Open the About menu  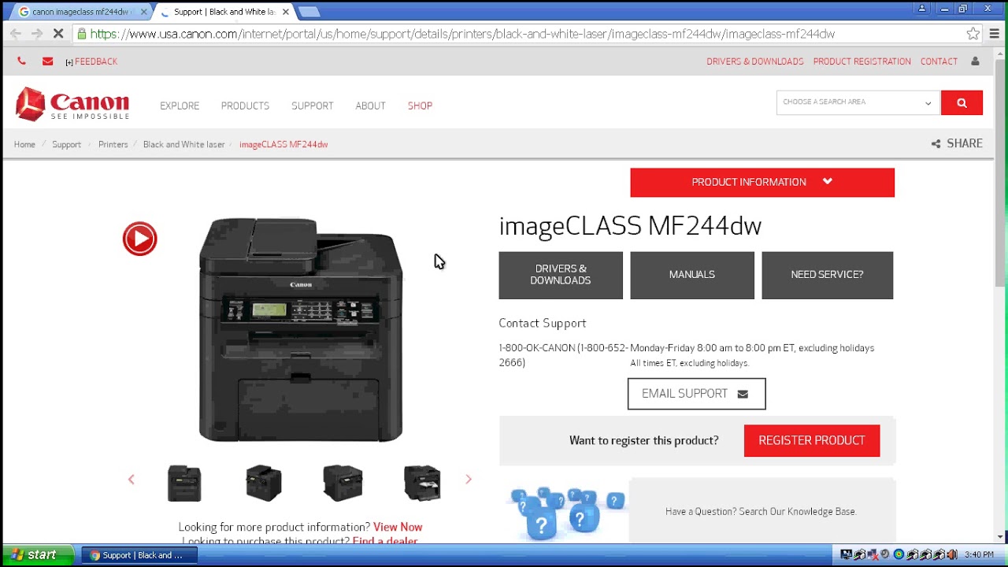coord(370,106)
